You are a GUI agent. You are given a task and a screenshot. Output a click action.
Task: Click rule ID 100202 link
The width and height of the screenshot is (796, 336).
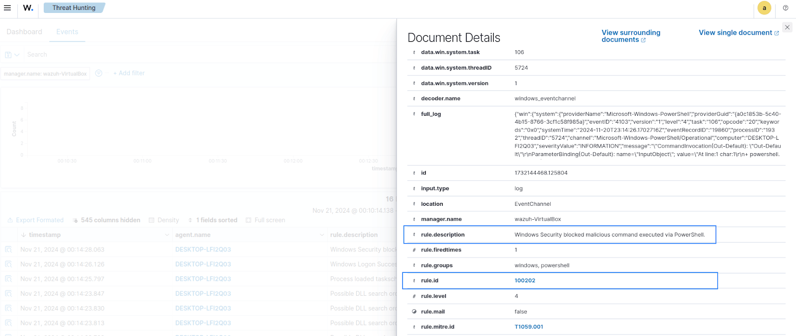point(525,281)
